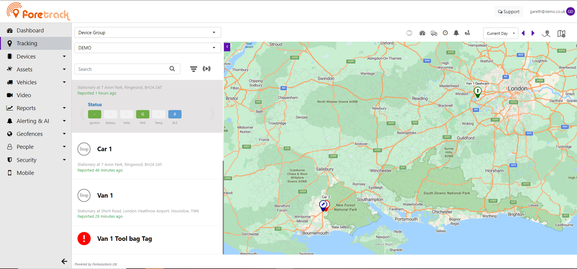Click the video camera icon in map toolbar
The image size is (577, 269).
(409, 33)
